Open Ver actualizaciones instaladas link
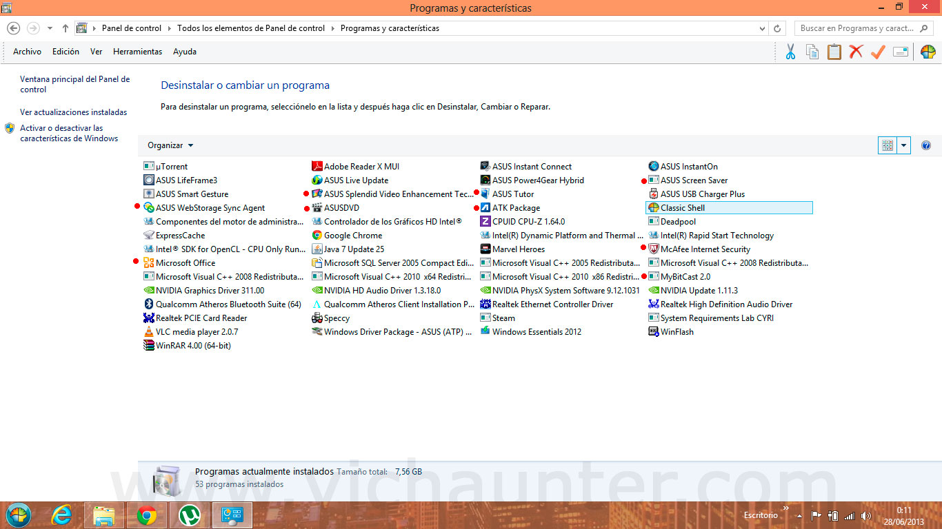Screen dimensions: 942x529 pos(73,112)
